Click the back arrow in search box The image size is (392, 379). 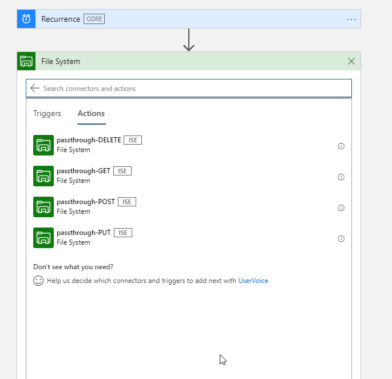[35, 88]
